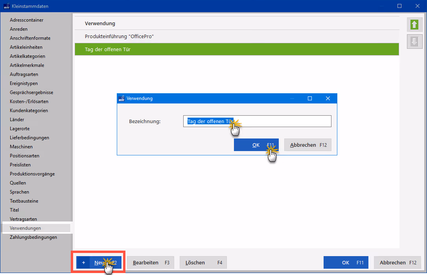Maximize the Verwendung dialog
This screenshot has width=427, height=275.
pyautogui.click(x=309, y=98)
